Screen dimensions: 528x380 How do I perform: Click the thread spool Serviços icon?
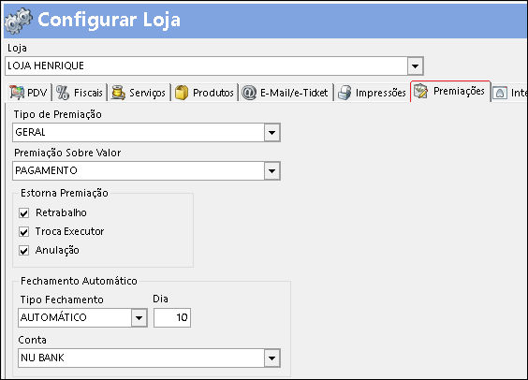pyautogui.click(x=118, y=93)
